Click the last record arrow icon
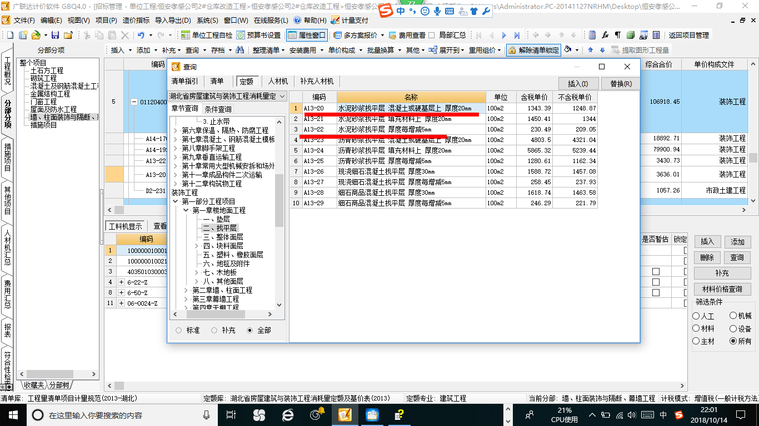Image resolution: width=759 pixels, height=426 pixels. pos(517,35)
